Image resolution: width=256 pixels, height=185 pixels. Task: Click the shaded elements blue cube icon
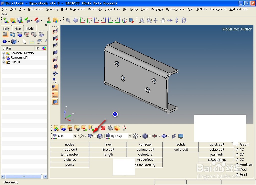click(x=145, y=136)
